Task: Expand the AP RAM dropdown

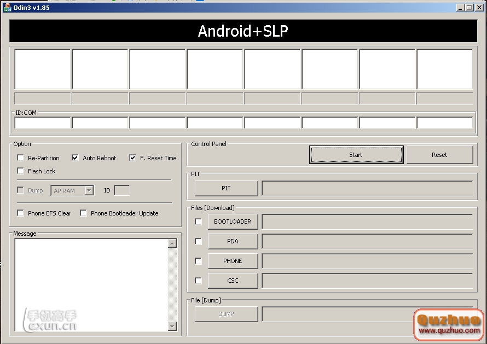Action: click(89, 191)
